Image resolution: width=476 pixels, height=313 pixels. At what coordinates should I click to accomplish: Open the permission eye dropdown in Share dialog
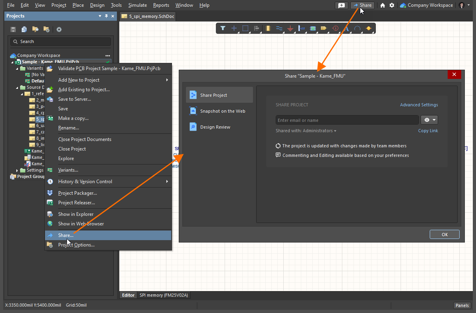(x=429, y=120)
